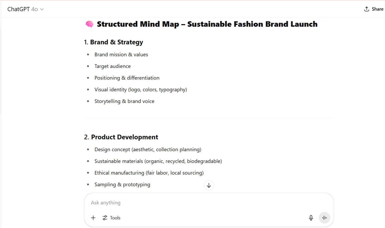Start voice mode with the waveform icon
This screenshot has height=228, width=385.
(x=324, y=218)
